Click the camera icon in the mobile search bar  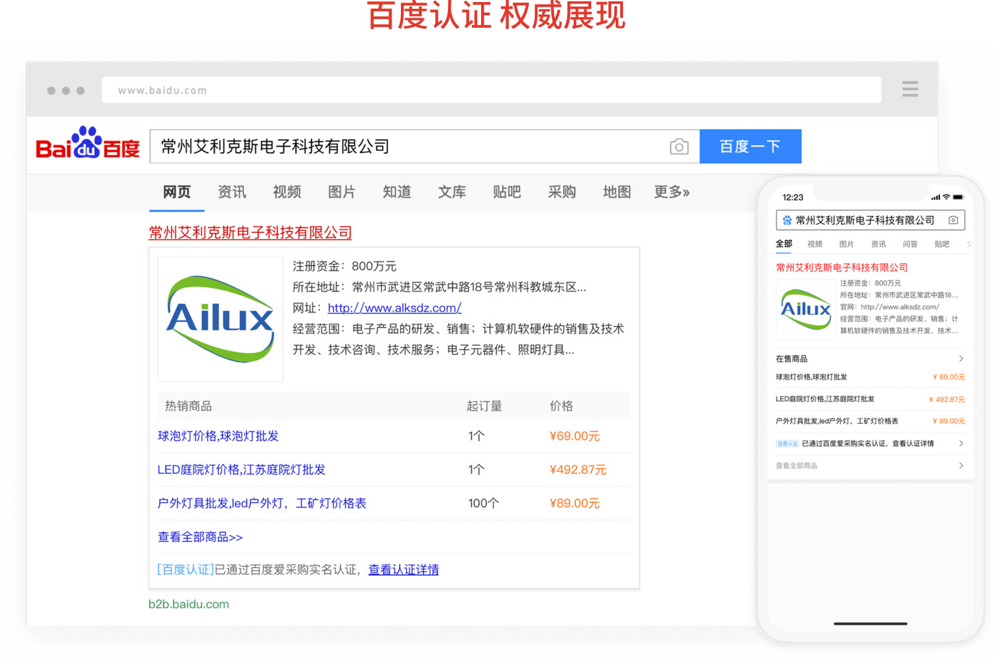point(953,220)
